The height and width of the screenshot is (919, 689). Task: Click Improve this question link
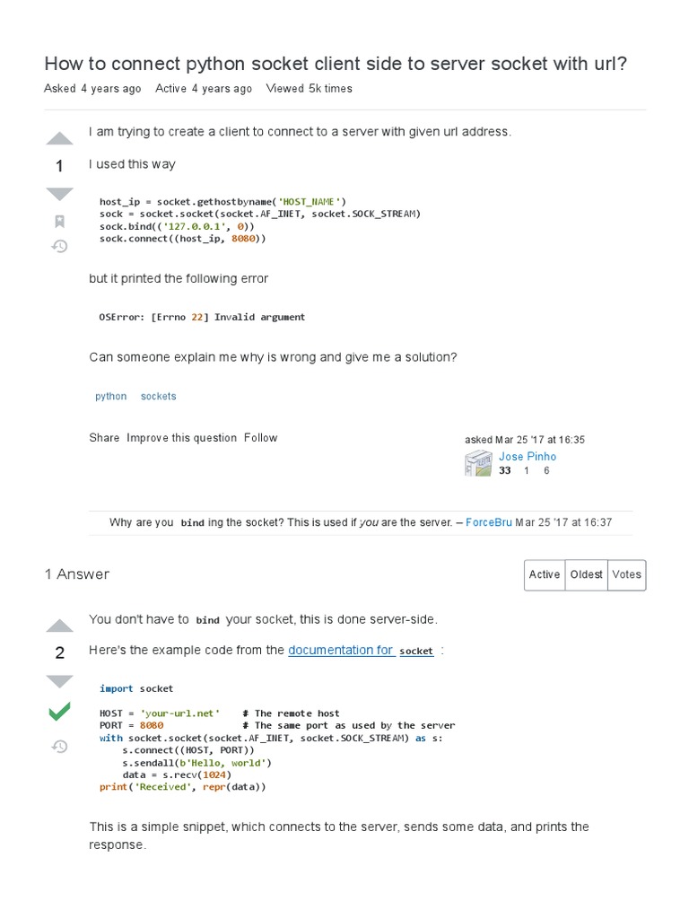pos(182,438)
